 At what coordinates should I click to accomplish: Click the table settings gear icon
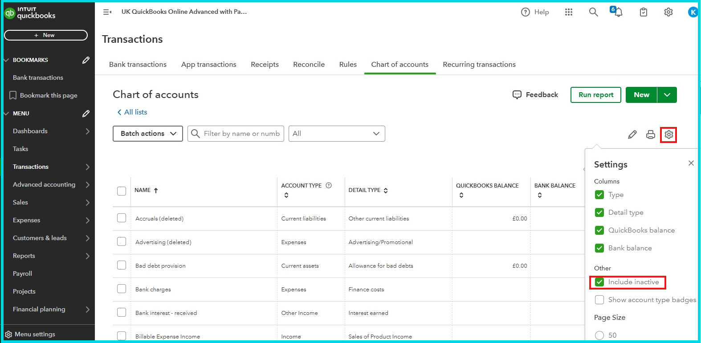coord(669,135)
